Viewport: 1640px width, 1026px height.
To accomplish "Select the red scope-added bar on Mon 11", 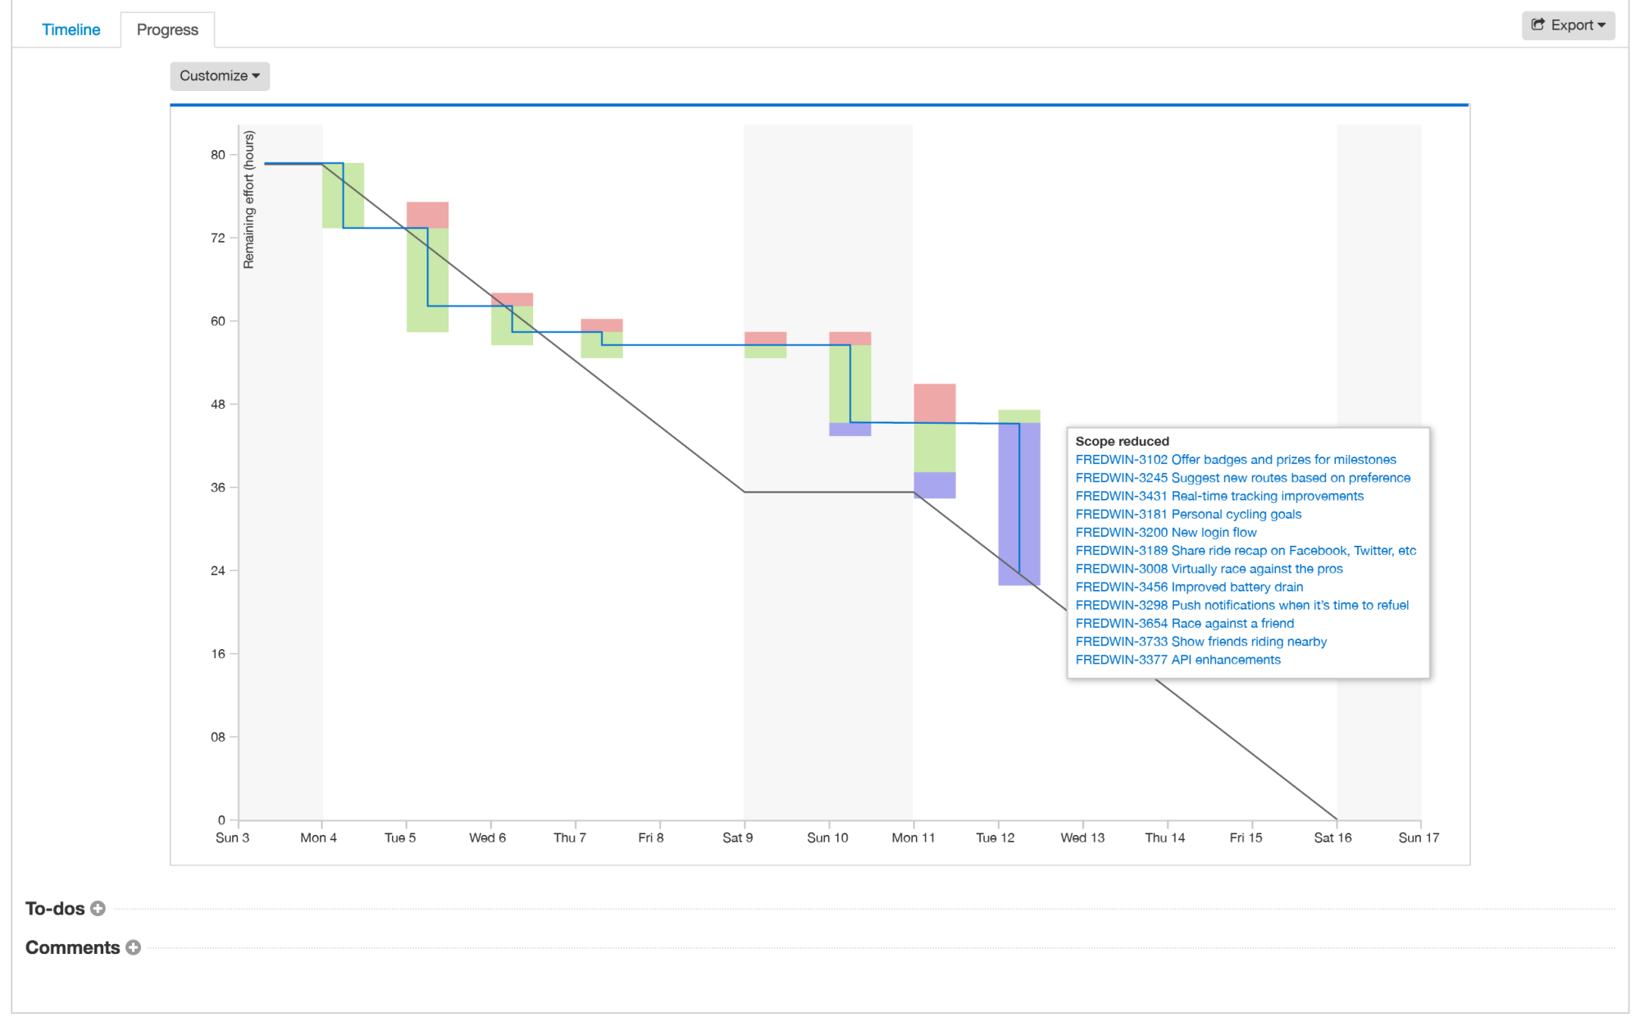I will pos(935,403).
